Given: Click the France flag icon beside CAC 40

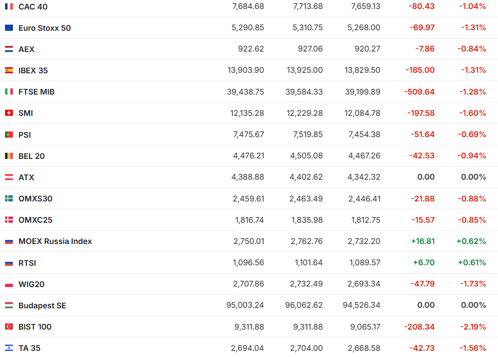Looking at the screenshot, I should click(x=9, y=6).
